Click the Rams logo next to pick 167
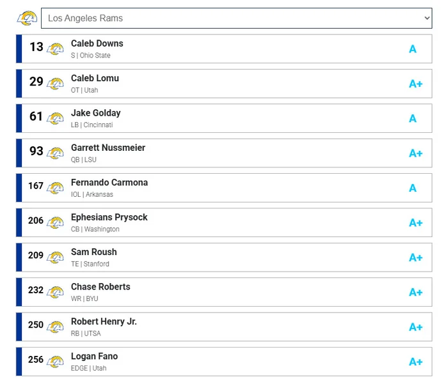This screenshot has height=384, width=448. point(56,188)
